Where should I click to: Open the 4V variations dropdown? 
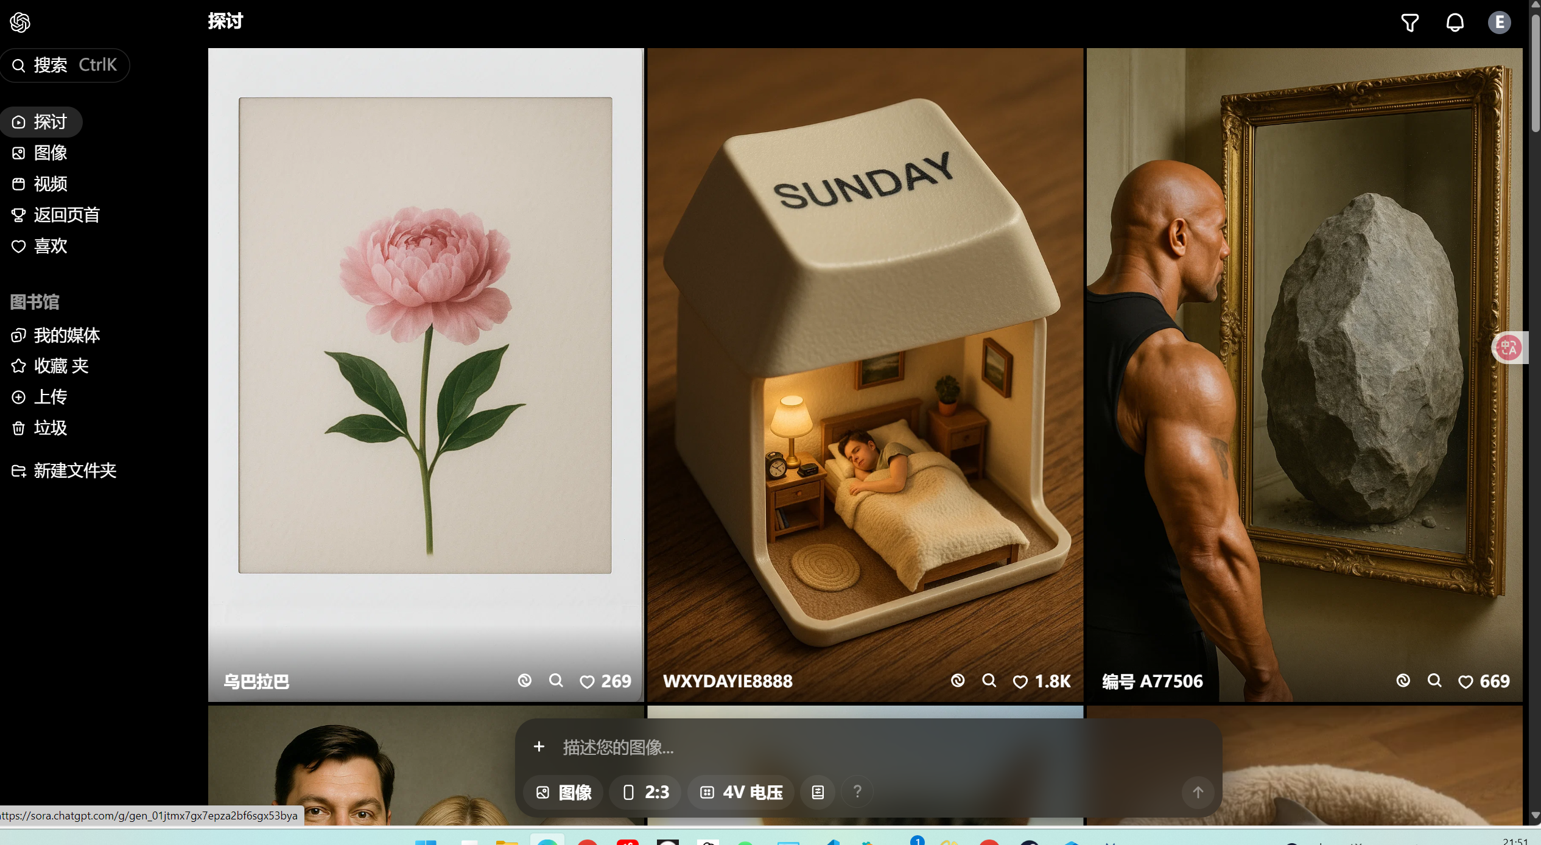741,792
